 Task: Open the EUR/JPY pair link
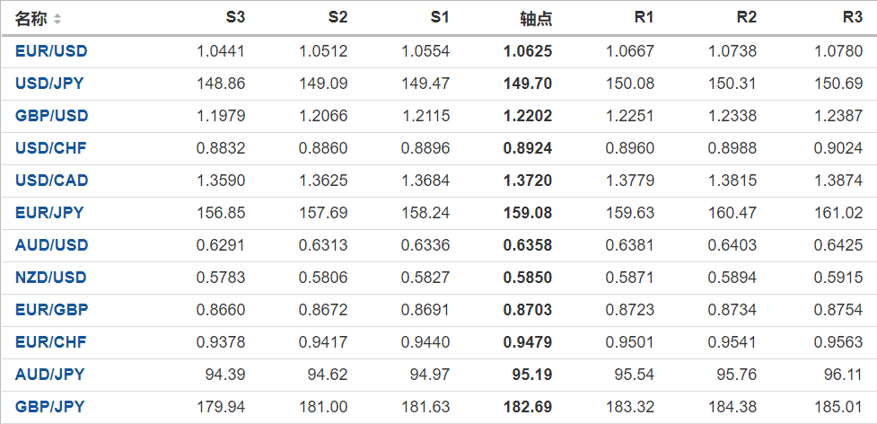49,213
